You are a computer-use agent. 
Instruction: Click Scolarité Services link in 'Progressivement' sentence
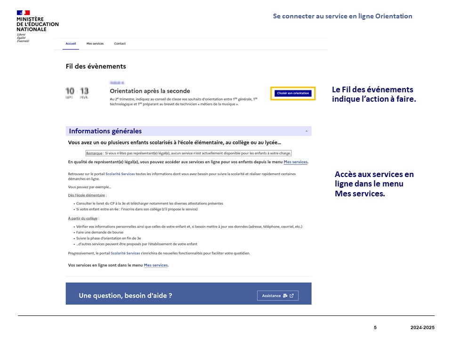[125, 253]
